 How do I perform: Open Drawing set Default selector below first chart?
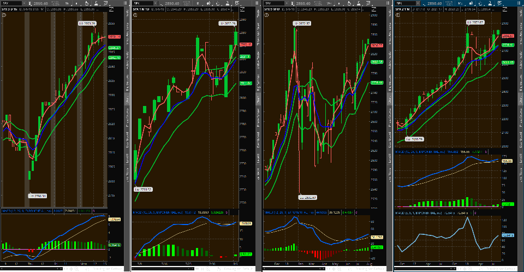(x=108, y=269)
